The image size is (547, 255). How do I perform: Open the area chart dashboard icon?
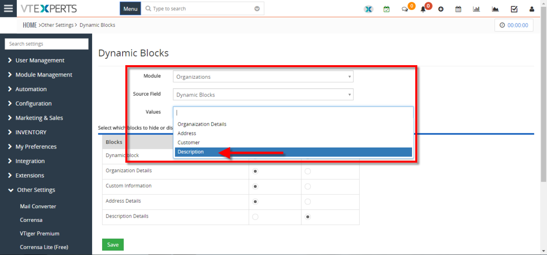[495, 9]
